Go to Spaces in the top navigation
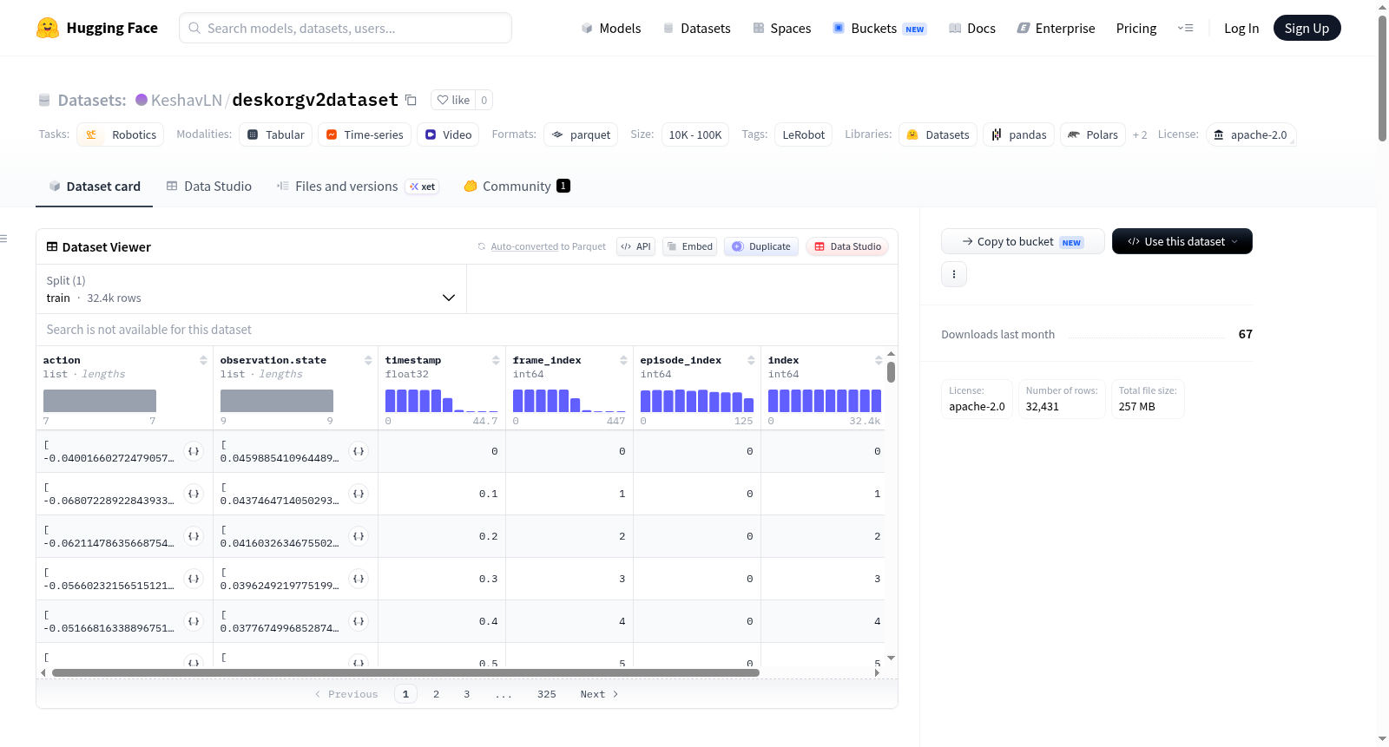The image size is (1389, 747). [x=781, y=28]
